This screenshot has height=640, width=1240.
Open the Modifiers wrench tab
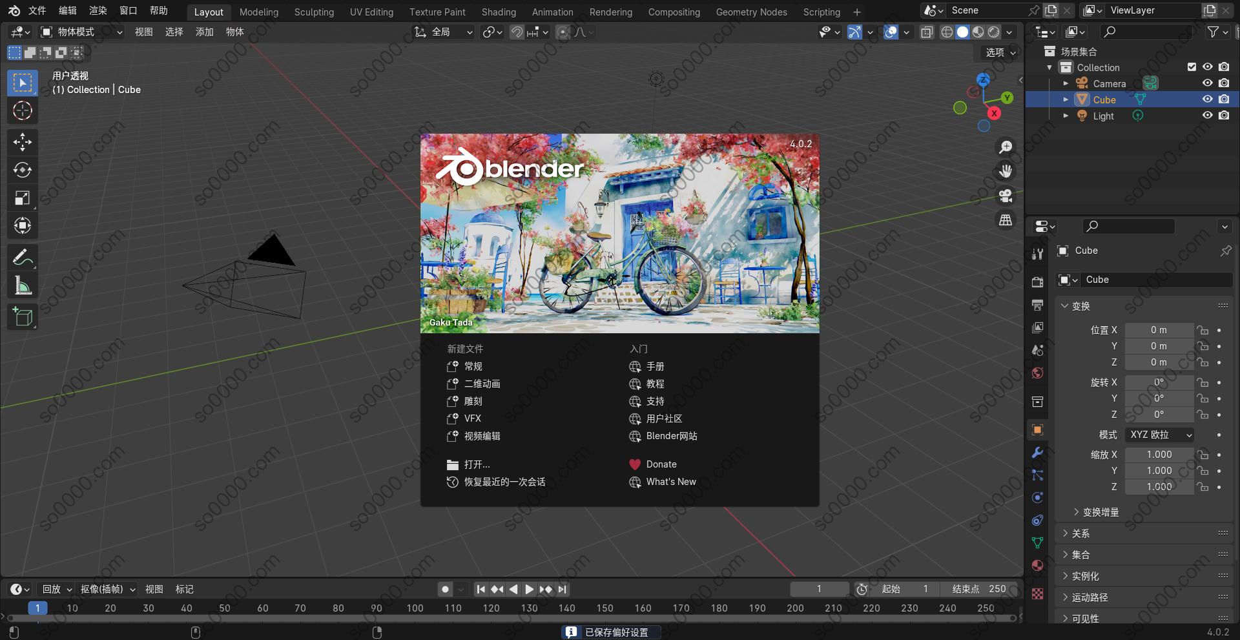(x=1037, y=453)
